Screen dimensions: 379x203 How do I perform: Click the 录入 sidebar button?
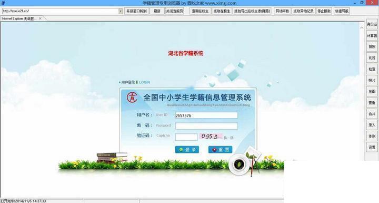click(x=372, y=125)
